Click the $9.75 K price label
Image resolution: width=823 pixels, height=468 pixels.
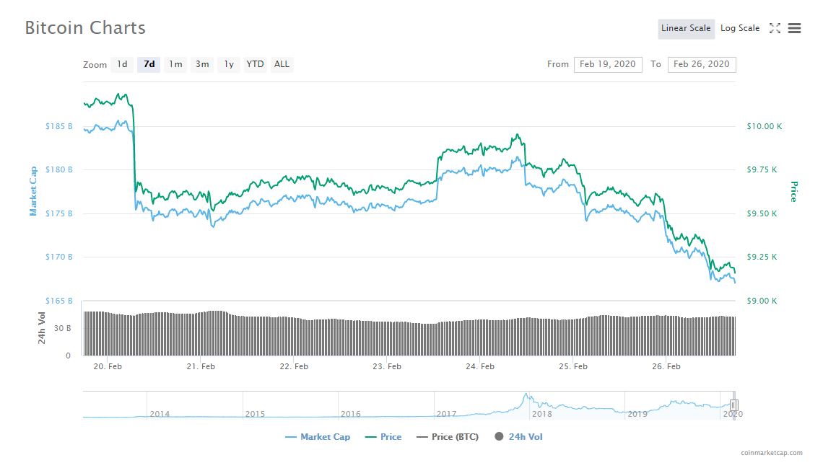762,169
